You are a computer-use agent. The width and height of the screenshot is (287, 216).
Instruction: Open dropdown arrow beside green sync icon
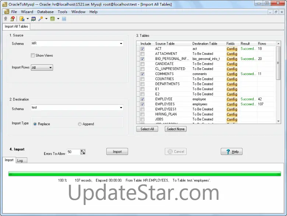58,19
